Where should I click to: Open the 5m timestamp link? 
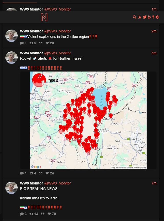tap(154, 53)
